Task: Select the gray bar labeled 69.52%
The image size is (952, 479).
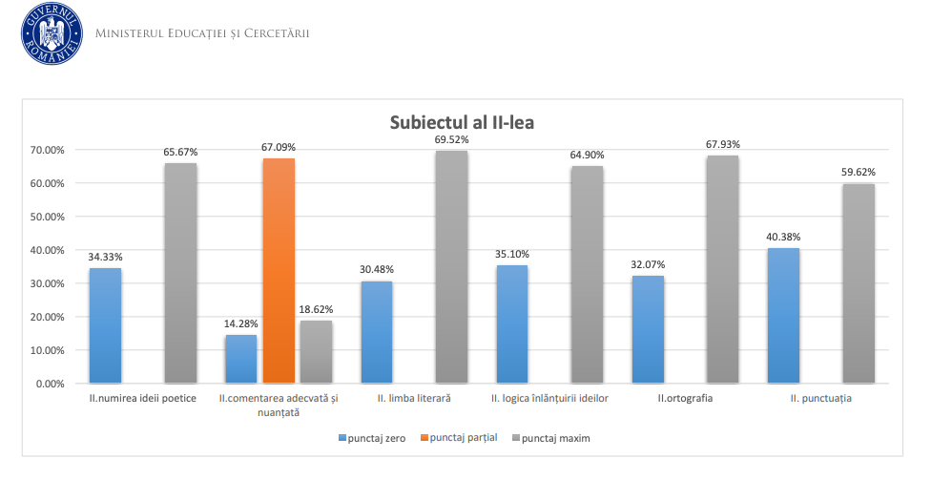Action: 451,267
